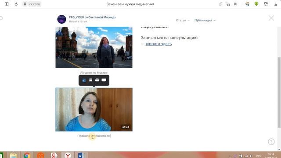Click the PRO_VIDEO community avatar

[61, 19]
